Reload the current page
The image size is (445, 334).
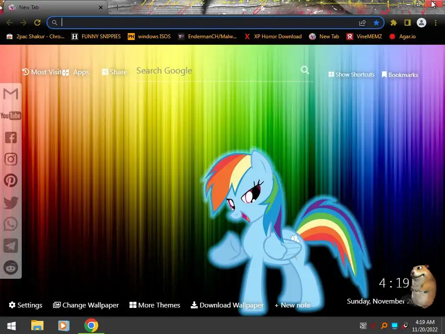37,23
